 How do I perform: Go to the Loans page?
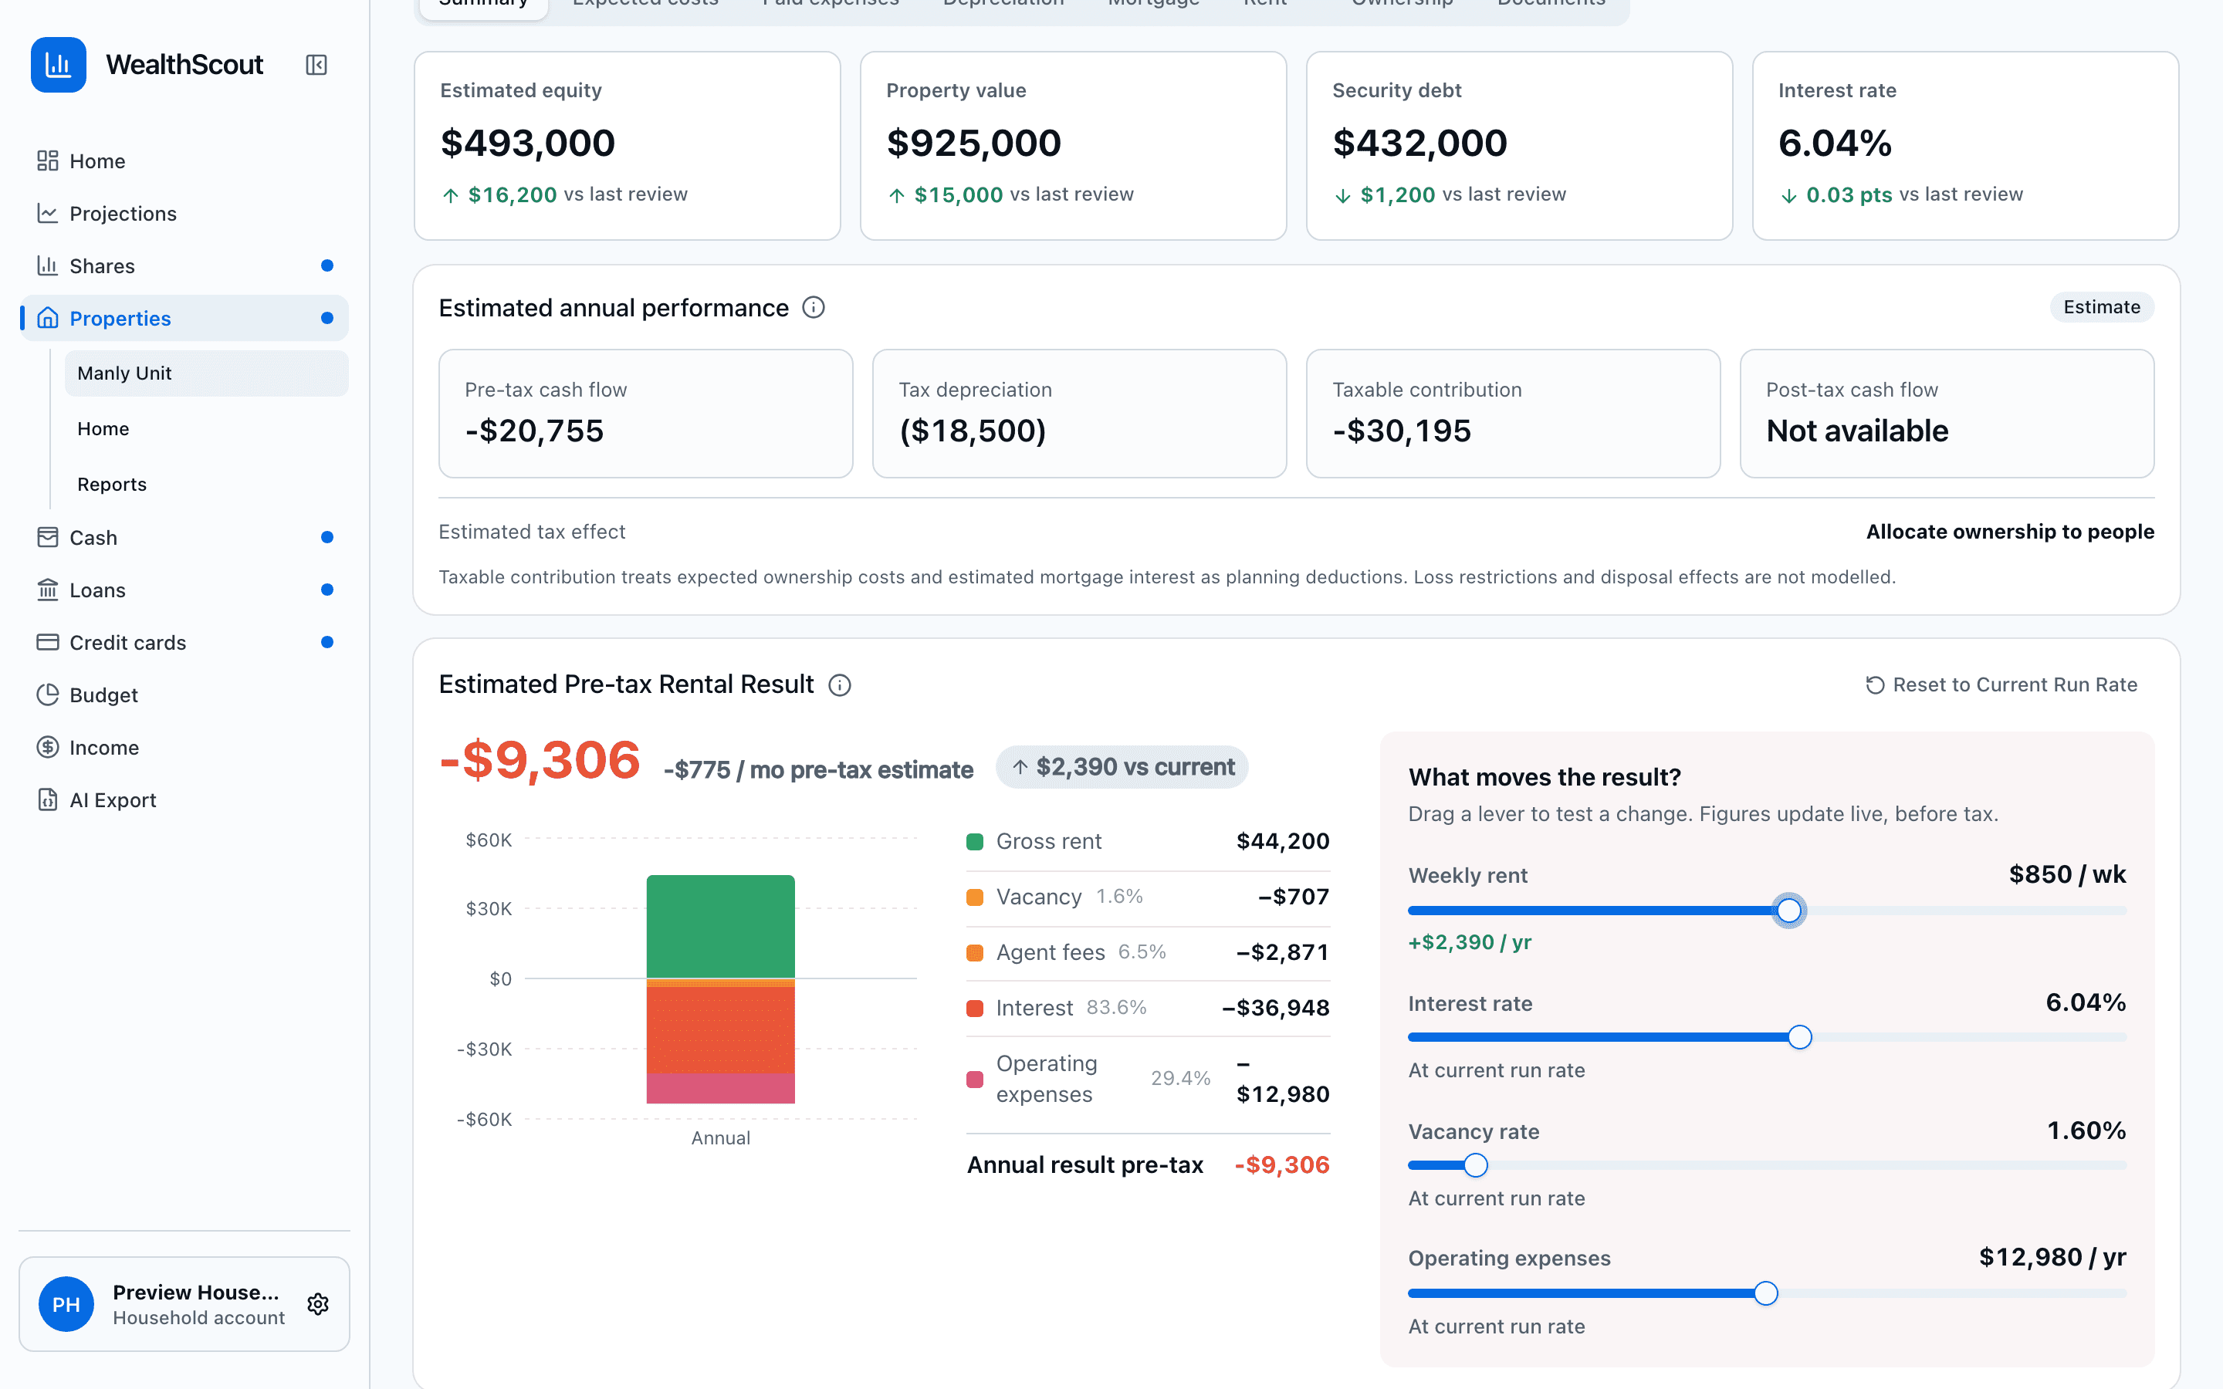[184, 590]
